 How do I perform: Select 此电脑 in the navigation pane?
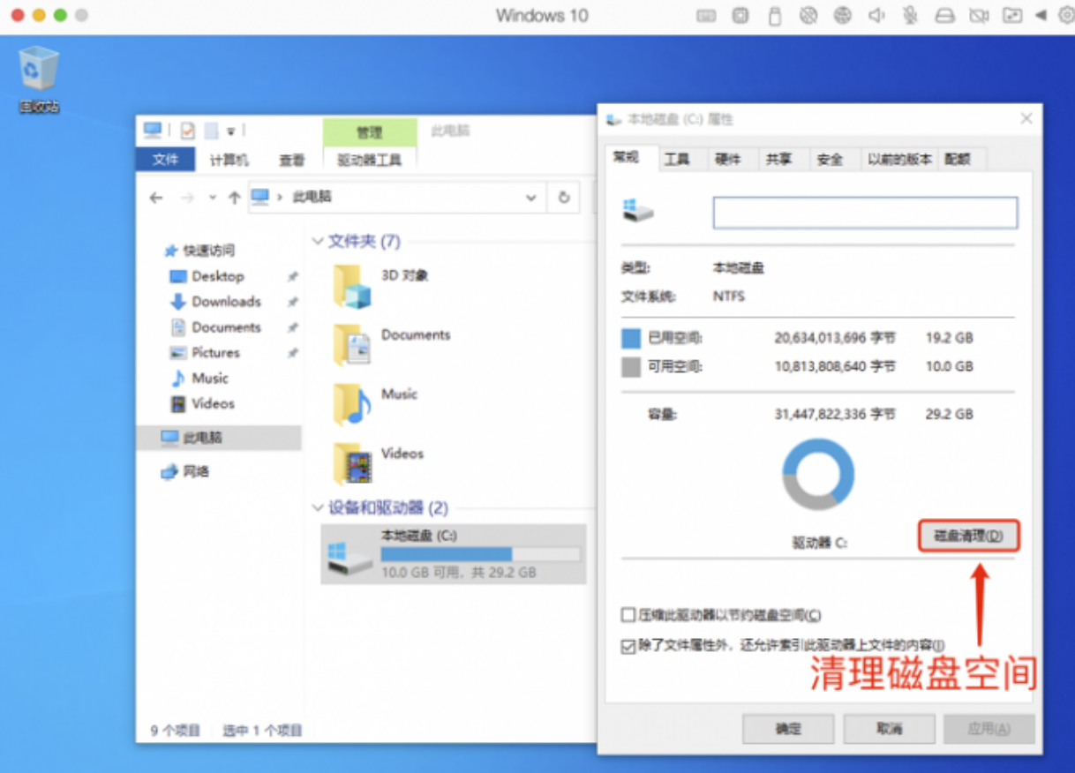(218, 438)
